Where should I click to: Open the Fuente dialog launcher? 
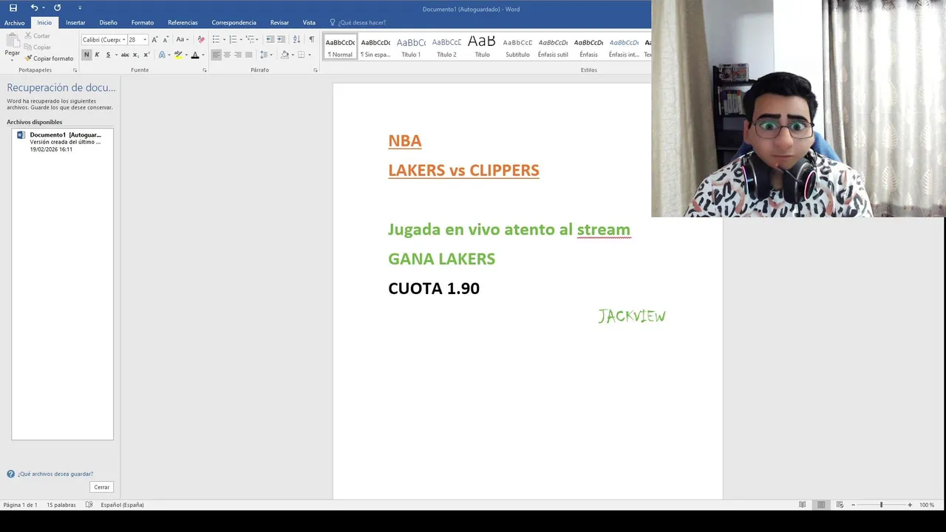204,70
